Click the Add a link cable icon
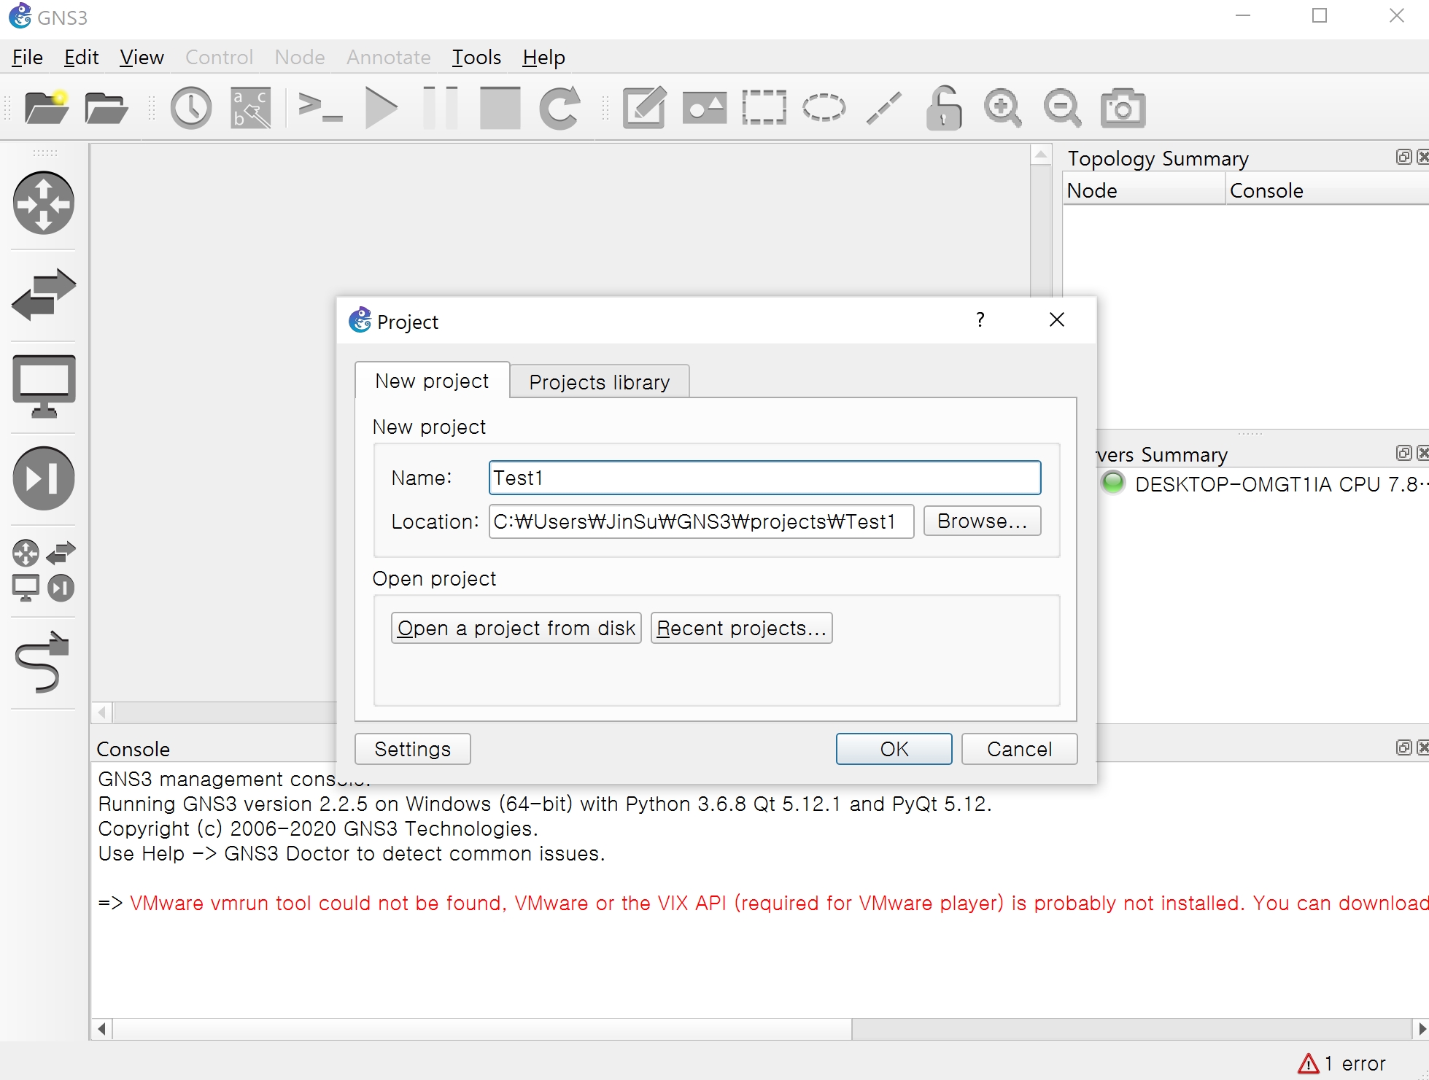 (42, 661)
